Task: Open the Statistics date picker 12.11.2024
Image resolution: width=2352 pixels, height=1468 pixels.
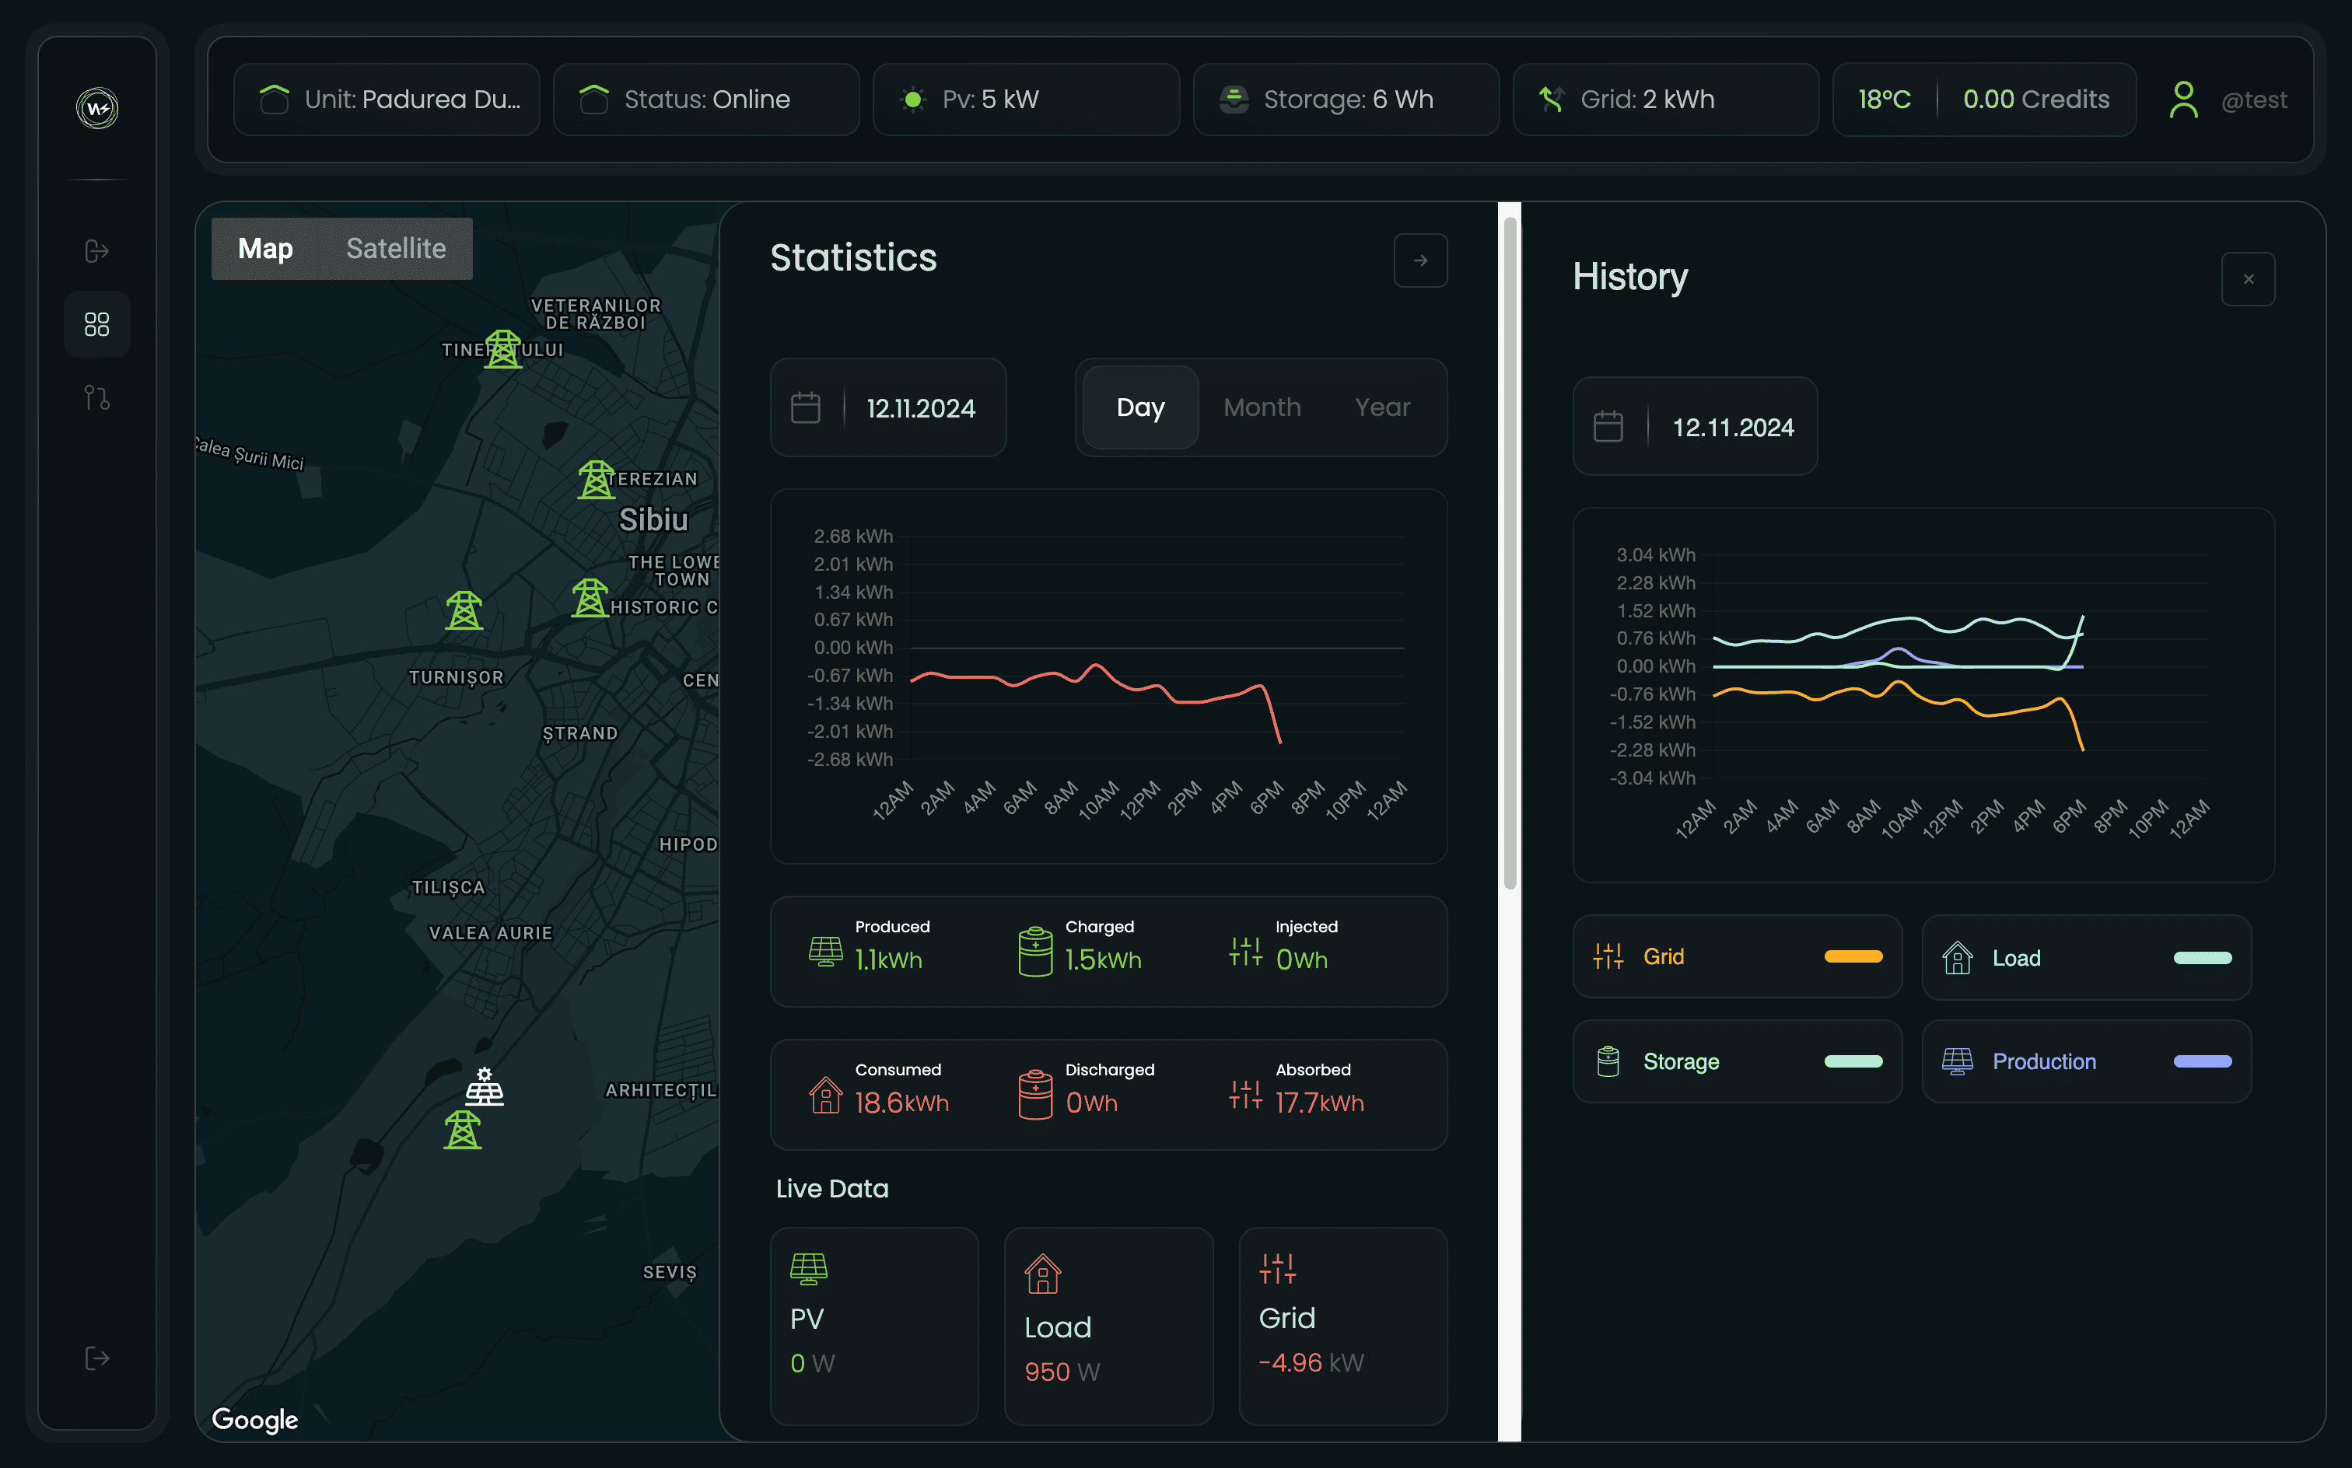Action: point(887,407)
